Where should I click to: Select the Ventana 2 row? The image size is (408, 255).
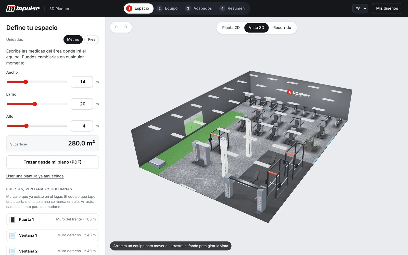(x=53, y=250)
